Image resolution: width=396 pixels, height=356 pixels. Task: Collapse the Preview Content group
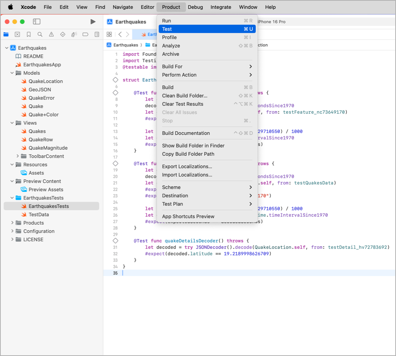(x=12, y=181)
